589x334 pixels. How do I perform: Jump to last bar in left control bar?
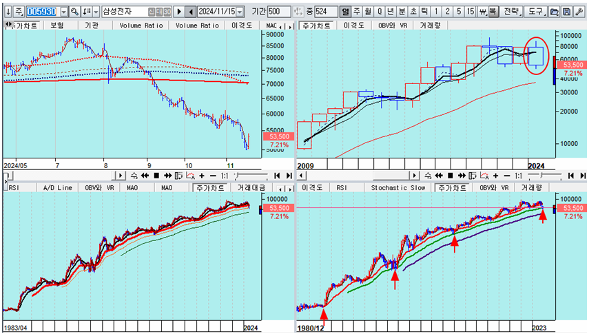(289, 176)
